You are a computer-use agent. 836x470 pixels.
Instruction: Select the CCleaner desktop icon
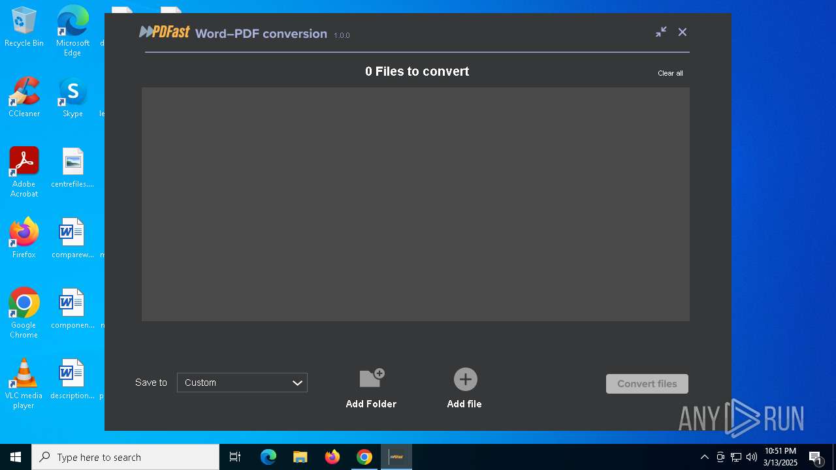24,97
